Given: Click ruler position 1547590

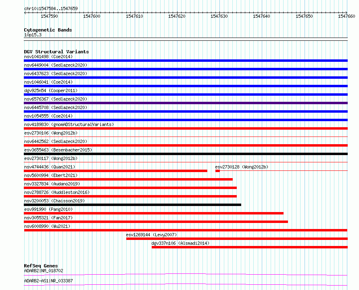Looking at the screenshot, I should coord(49,16).
